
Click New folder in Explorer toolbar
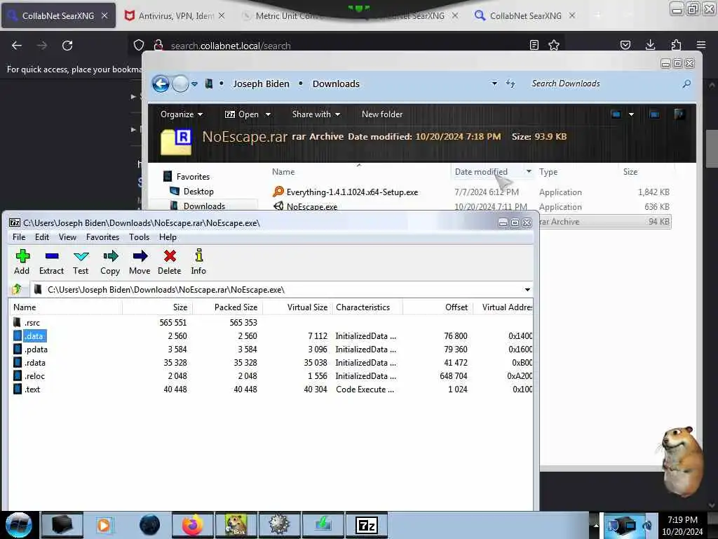(382, 114)
